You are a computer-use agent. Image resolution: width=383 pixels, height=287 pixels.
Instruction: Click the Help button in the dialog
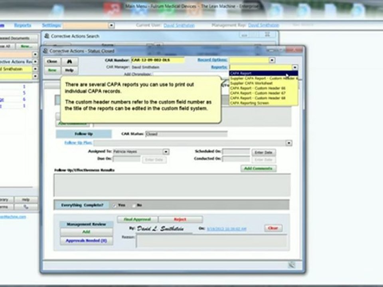(69, 70)
